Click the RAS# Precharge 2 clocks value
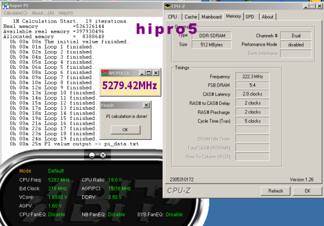 coord(253,112)
